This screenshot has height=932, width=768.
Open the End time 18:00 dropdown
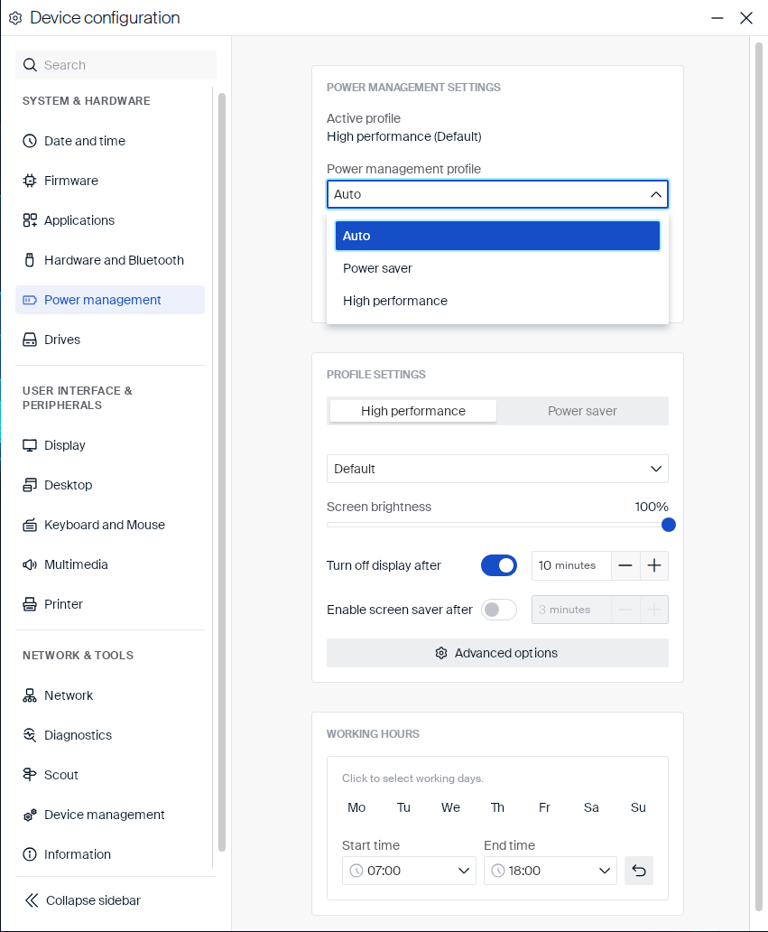coord(551,871)
